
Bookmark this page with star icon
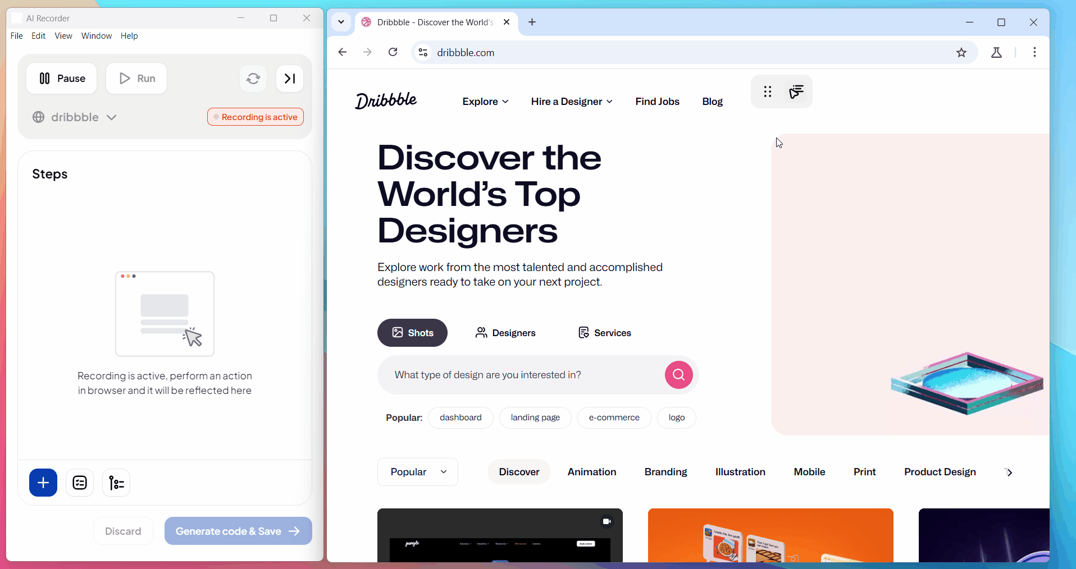click(x=961, y=52)
